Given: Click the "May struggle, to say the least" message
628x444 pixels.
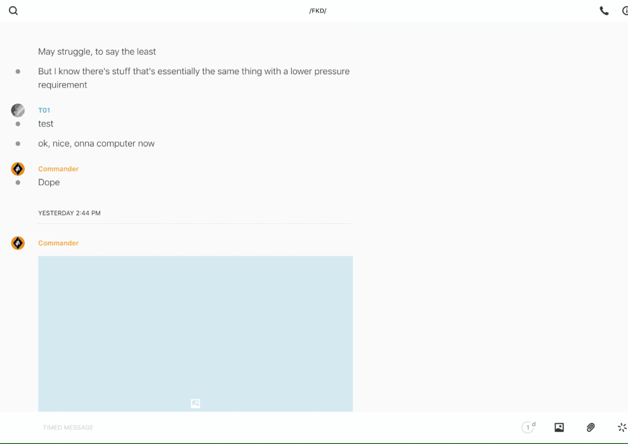Looking at the screenshot, I should pyautogui.click(x=97, y=51).
